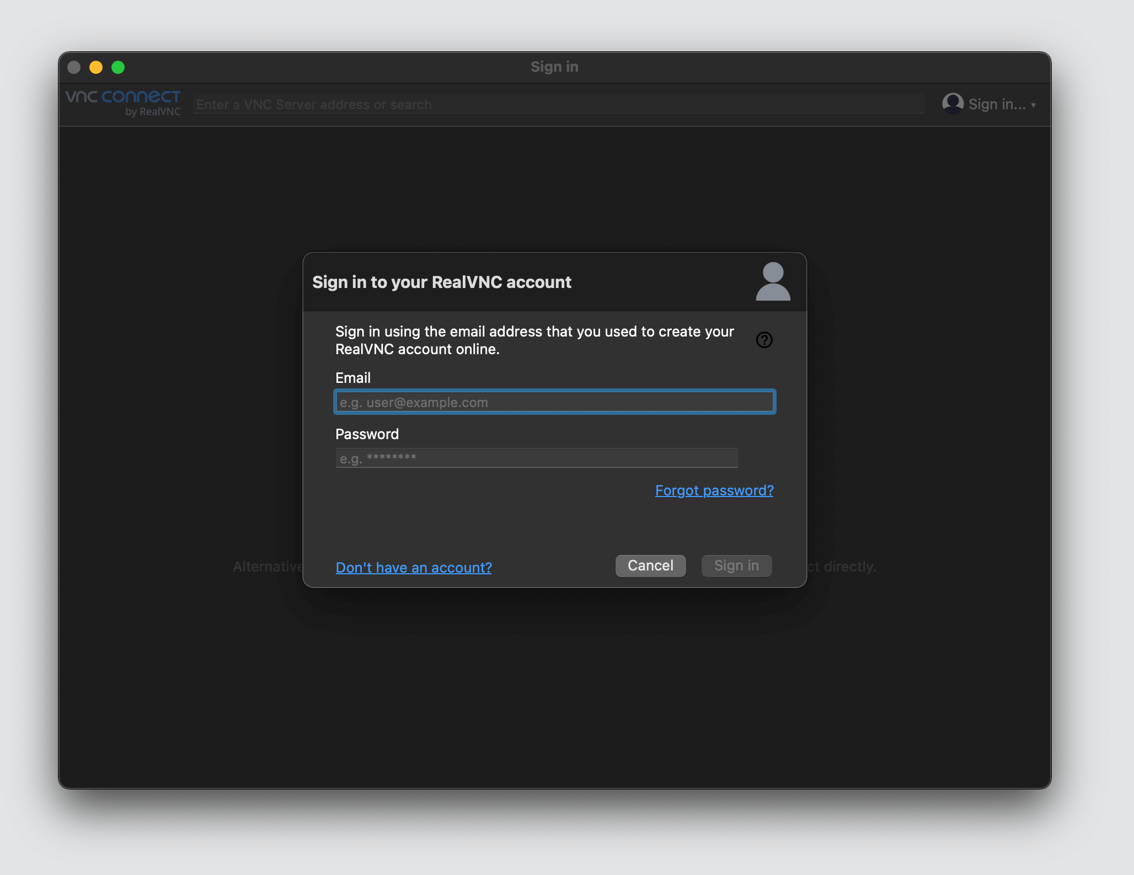1134x875 pixels.
Task: Click the help question mark icon
Action: pyautogui.click(x=764, y=340)
